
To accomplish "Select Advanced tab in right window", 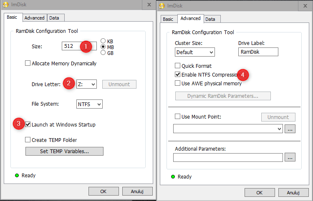I will pos(191,18).
